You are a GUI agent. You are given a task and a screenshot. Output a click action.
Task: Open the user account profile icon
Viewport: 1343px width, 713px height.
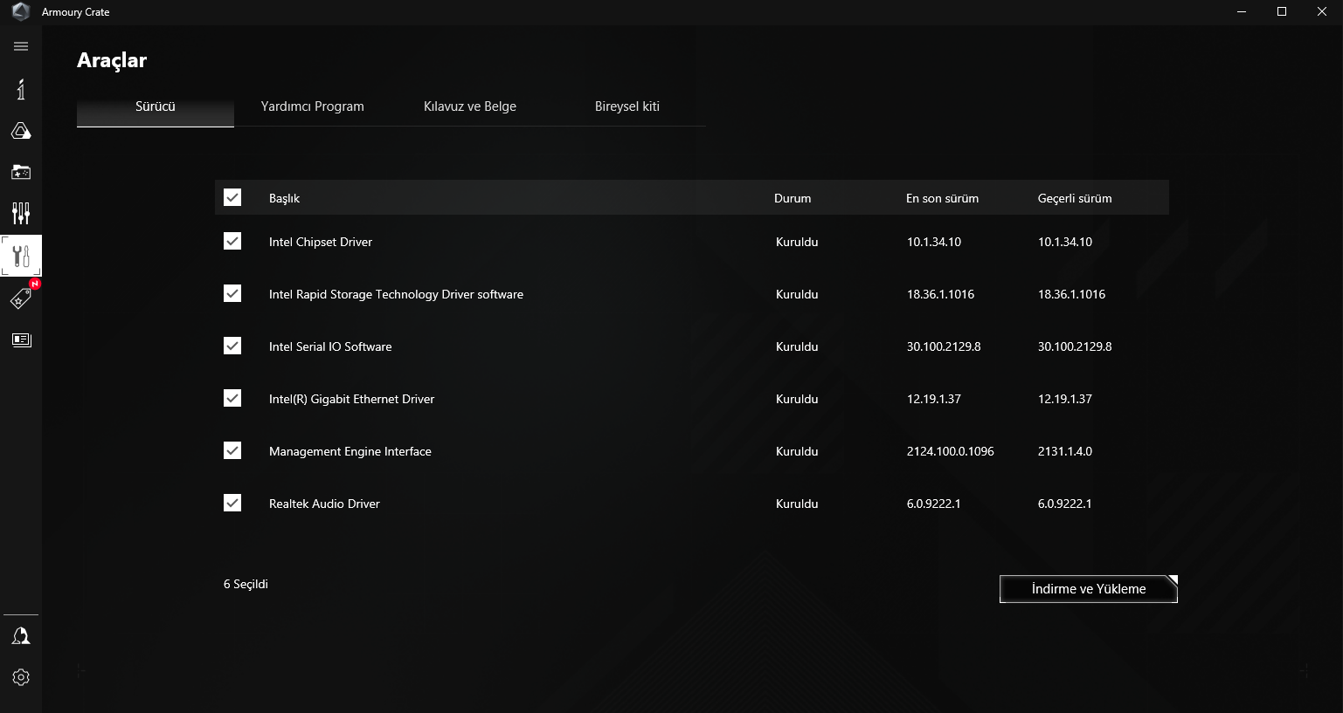(21, 636)
